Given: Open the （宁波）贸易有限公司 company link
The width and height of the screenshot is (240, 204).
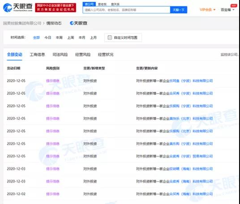Looking at the screenshot, I should pos(191,156).
